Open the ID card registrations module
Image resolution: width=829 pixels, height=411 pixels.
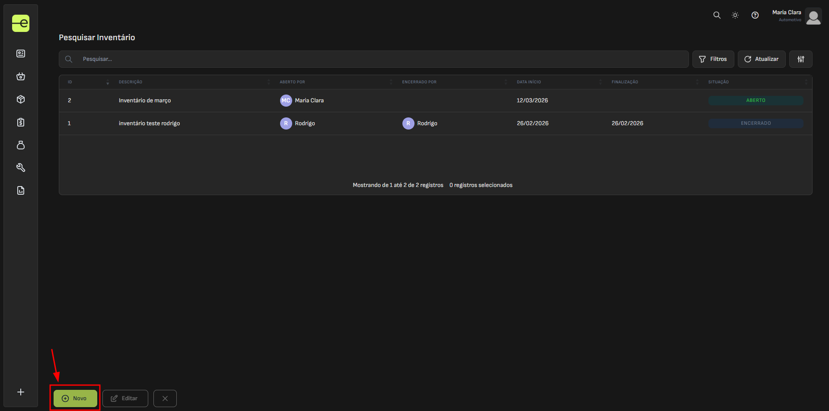(x=21, y=54)
